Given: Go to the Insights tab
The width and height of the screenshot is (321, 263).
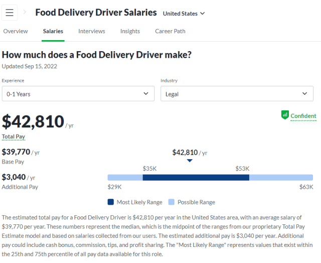Looking at the screenshot, I should [x=130, y=31].
